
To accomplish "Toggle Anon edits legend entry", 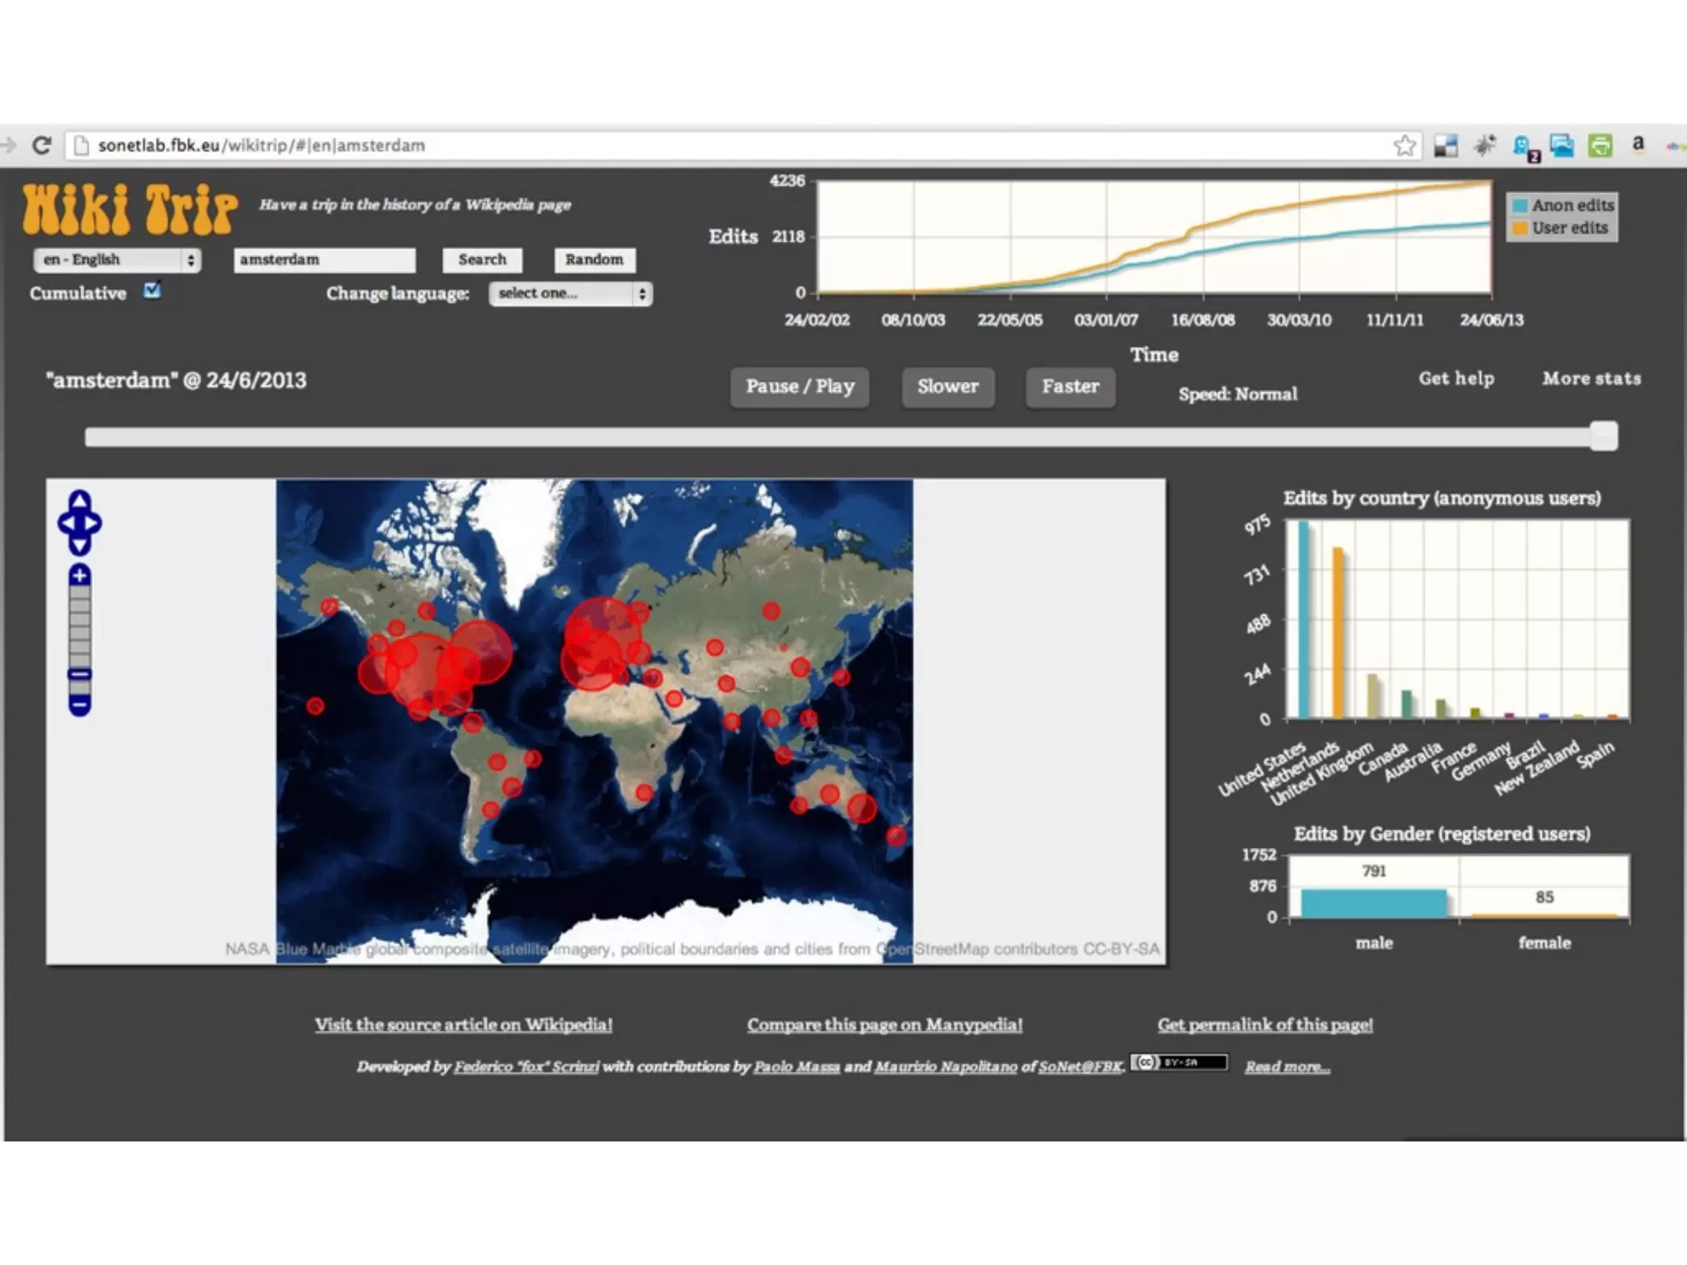I will coord(1563,205).
